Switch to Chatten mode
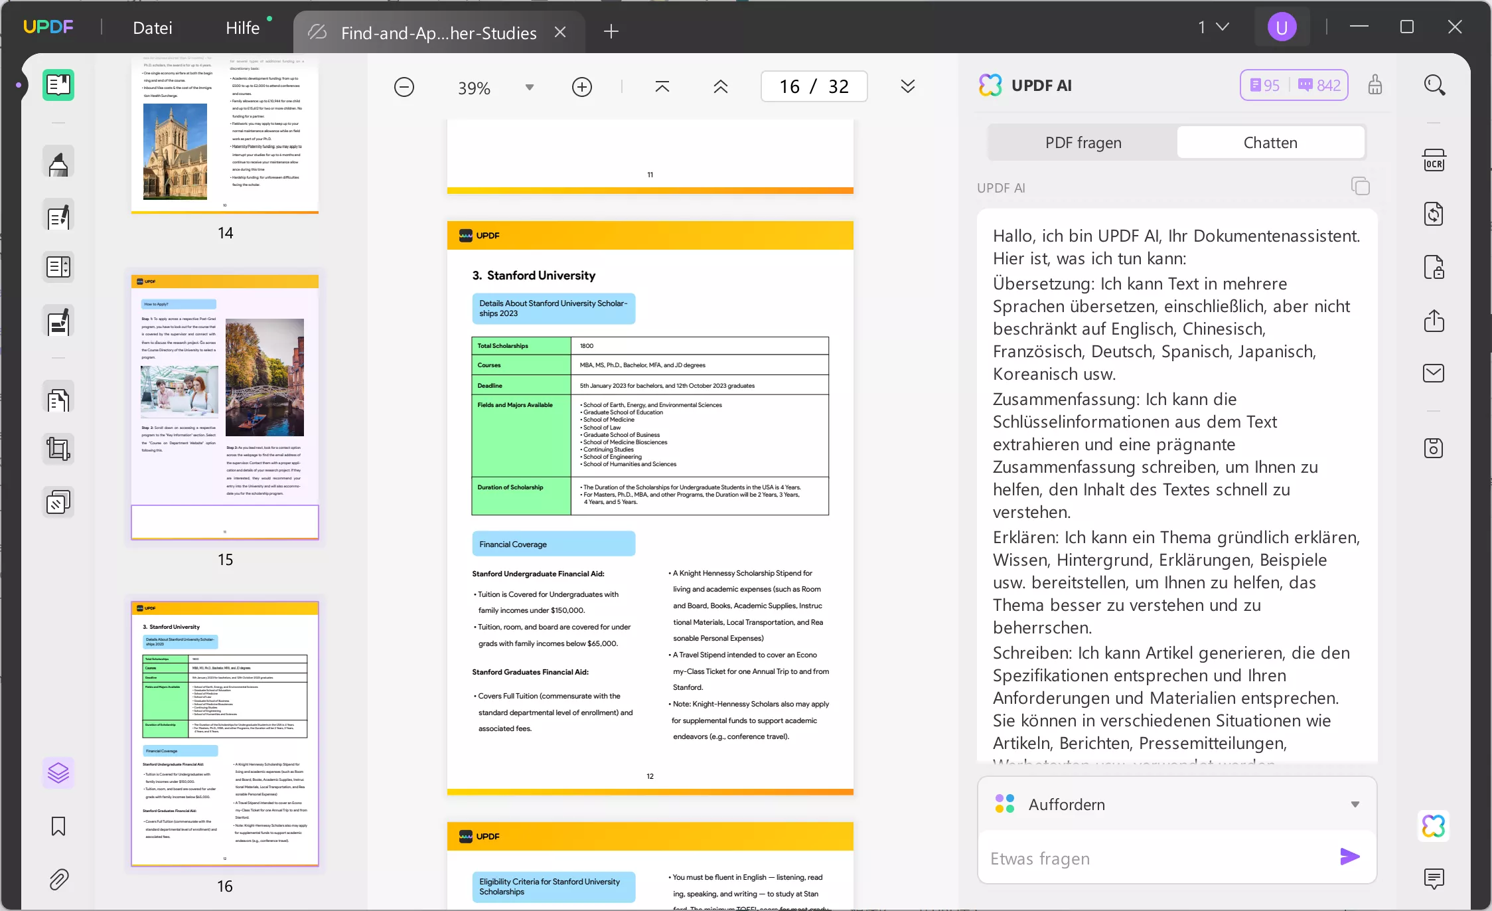1492x911 pixels. click(x=1270, y=142)
